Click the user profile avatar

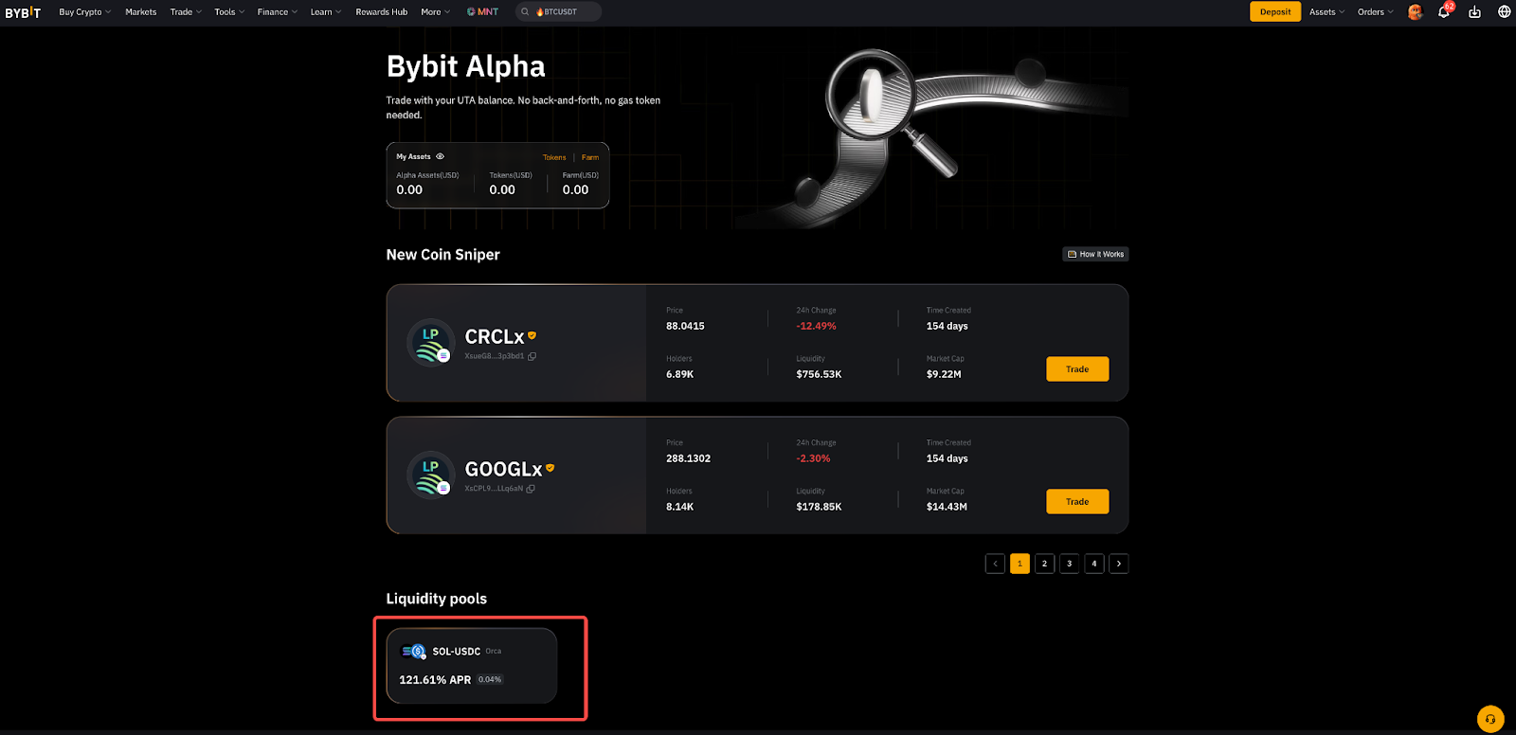[1416, 12]
